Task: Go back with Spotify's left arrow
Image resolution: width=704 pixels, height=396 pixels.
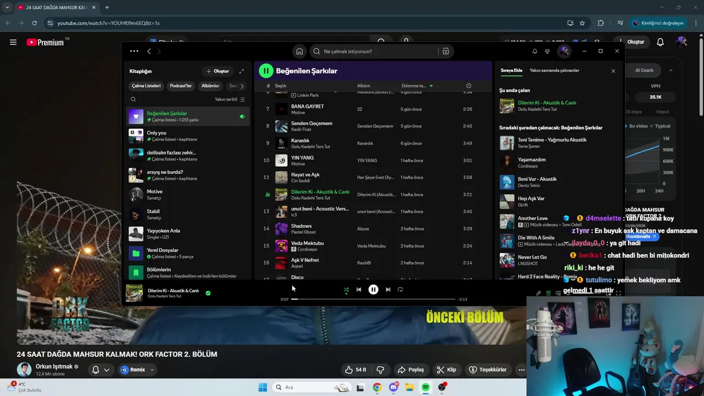Action: tap(149, 51)
